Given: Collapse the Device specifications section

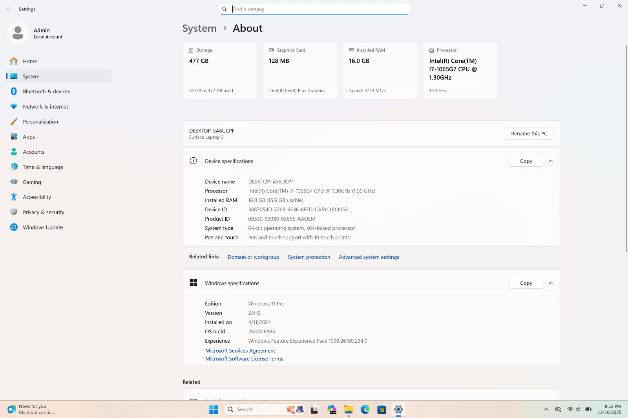Looking at the screenshot, I should [x=551, y=161].
